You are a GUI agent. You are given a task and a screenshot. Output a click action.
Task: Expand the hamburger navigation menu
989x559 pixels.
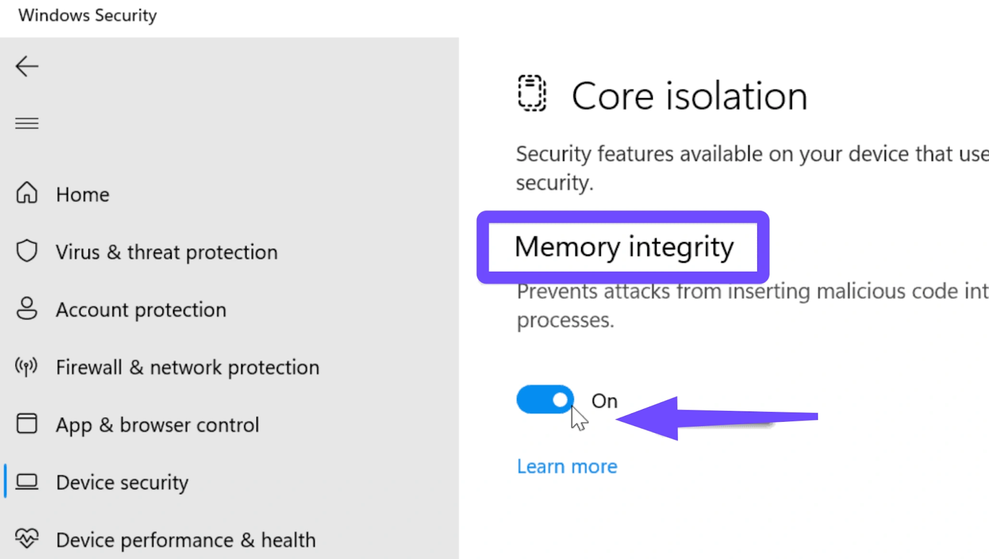pos(27,124)
